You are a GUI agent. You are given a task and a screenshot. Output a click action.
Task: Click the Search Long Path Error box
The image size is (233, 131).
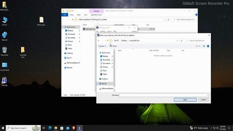click(197, 40)
